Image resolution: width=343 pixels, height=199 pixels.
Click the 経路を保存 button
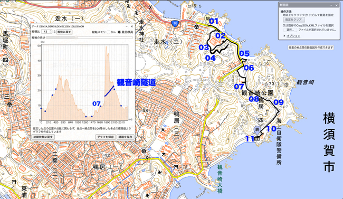[x=126, y=137]
